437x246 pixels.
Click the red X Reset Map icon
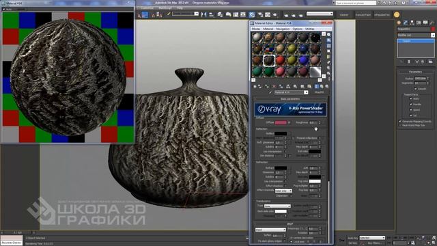tap(274, 87)
